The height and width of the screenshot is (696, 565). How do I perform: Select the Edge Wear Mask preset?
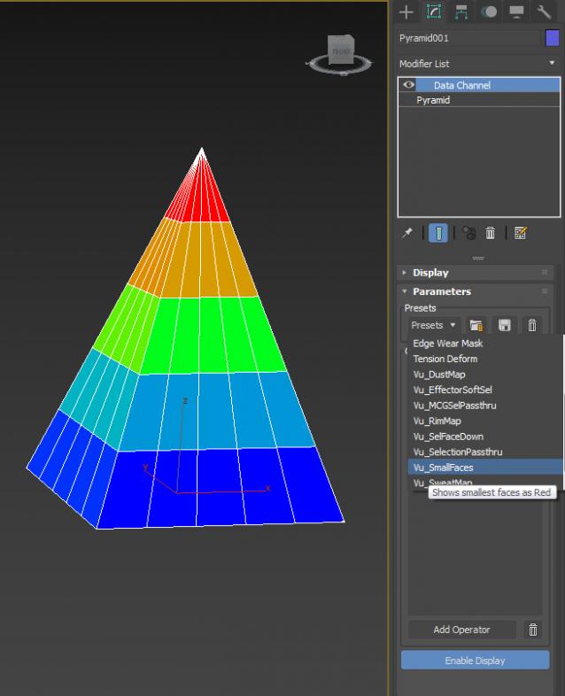[x=447, y=344]
